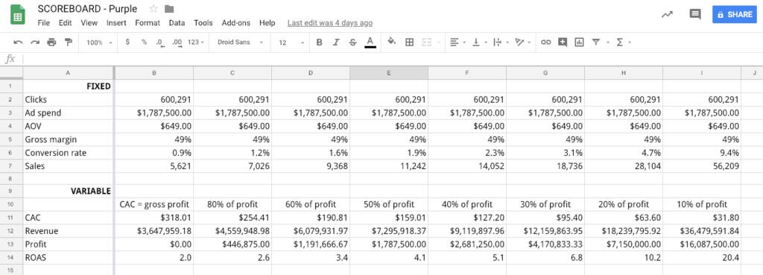Select the 9.4% conversion rate cell
The height and width of the screenshot is (275, 763).
click(x=702, y=153)
